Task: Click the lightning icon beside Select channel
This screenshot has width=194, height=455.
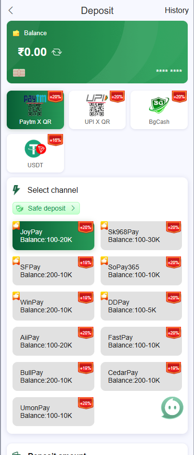Action: pyautogui.click(x=16, y=190)
